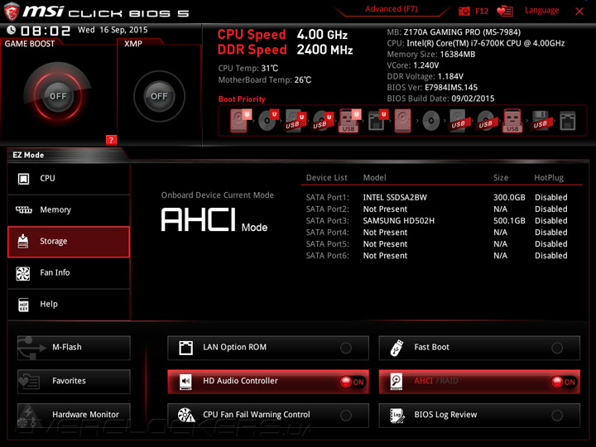Turn off the HD Audio Controller
This screenshot has height=447, width=596.
[x=353, y=382]
